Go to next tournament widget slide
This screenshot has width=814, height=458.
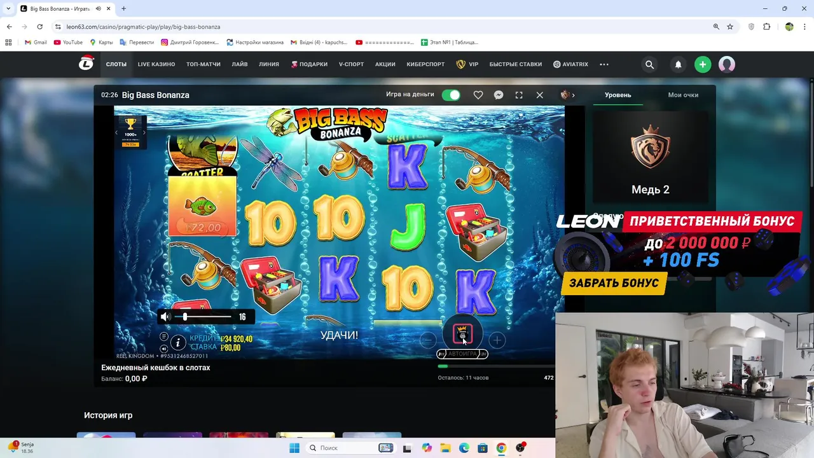144,132
